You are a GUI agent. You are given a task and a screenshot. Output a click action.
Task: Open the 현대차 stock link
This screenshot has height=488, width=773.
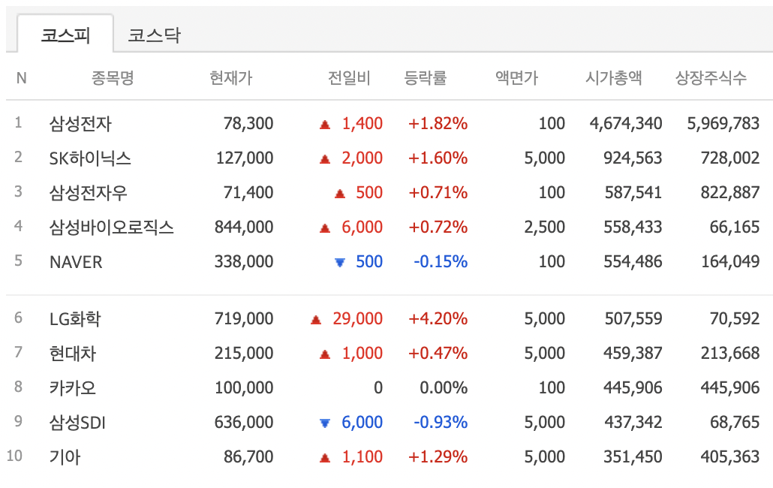[73, 353]
